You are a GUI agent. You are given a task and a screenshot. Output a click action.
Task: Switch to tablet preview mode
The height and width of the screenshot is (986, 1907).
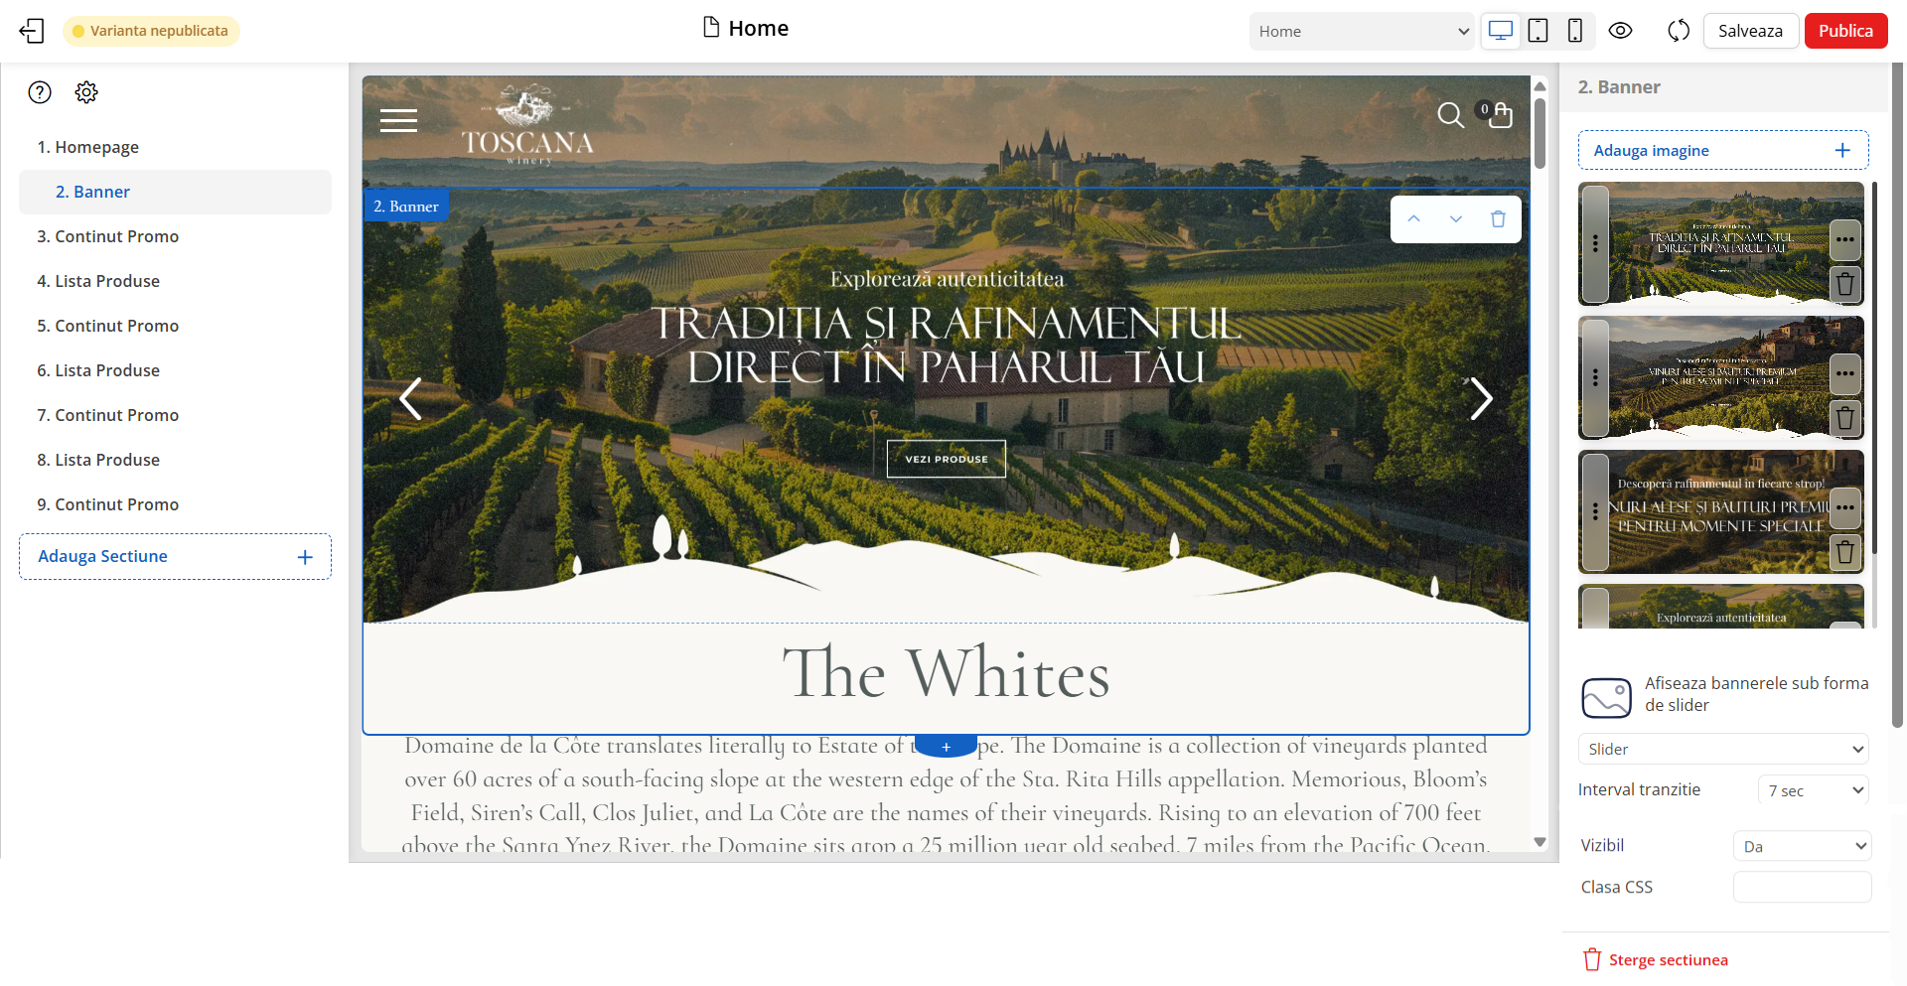click(x=1538, y=31)
